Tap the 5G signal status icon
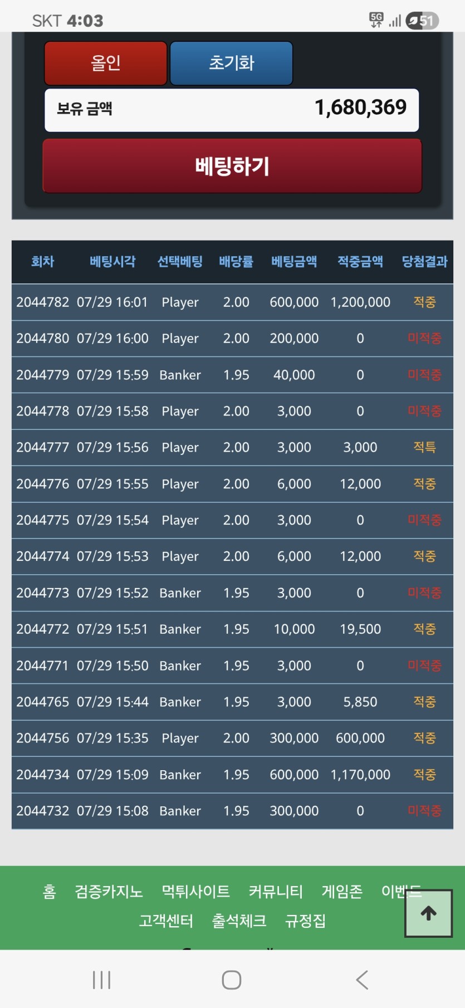The image size is (465, 1008). [376, 21]
